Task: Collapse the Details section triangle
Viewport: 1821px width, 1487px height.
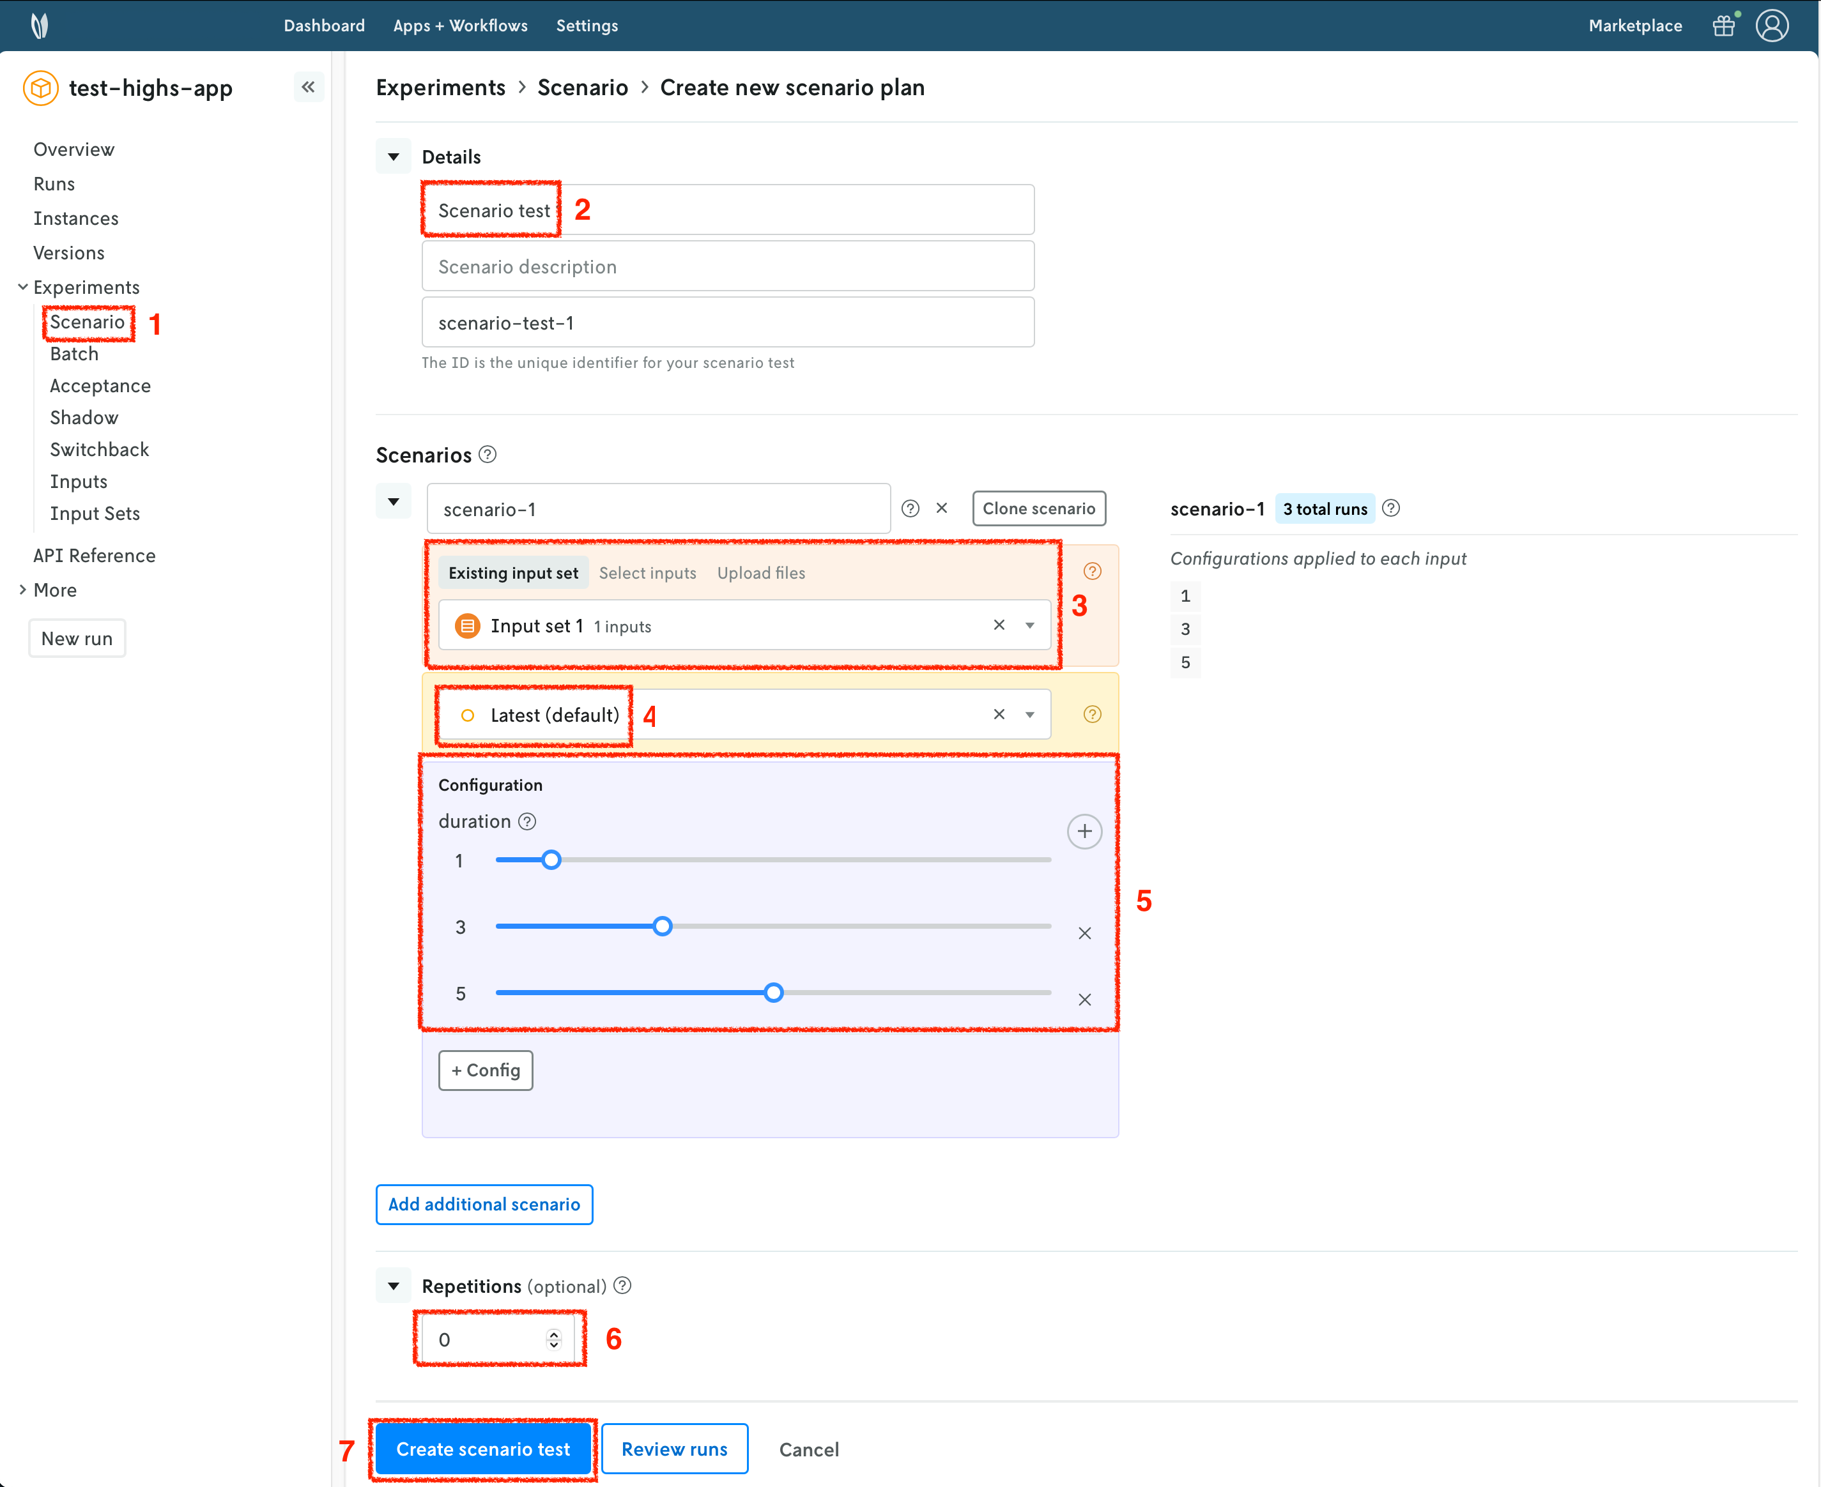Action: pos(394,156)
